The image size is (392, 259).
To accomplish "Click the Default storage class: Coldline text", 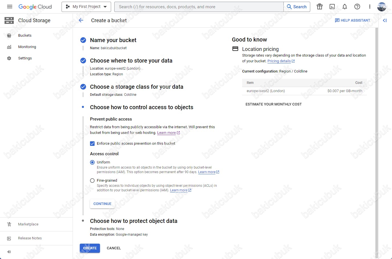I will tap(113, 95).
